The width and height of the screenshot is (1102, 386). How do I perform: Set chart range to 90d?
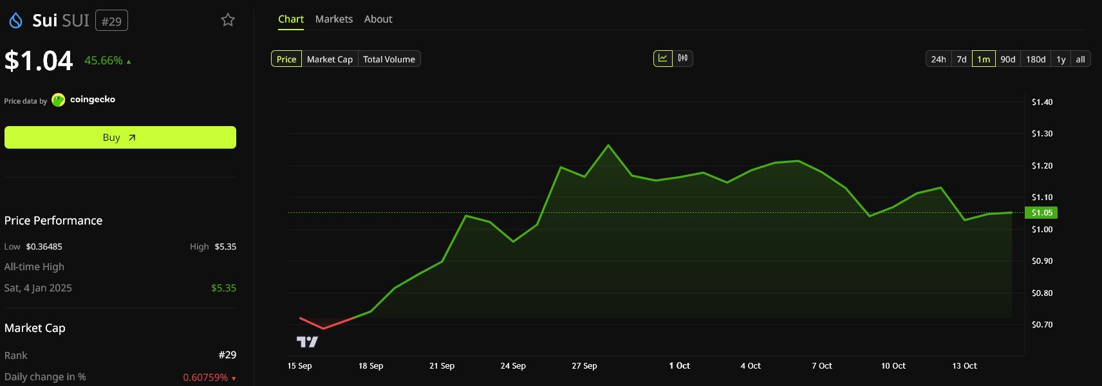(1008, 59)
